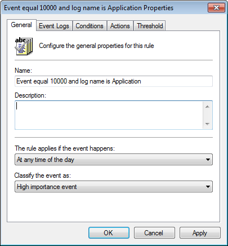The height and width of the screenshot is (246, 228).
Task: Select the Actions tab
Action: coord(120,26)
